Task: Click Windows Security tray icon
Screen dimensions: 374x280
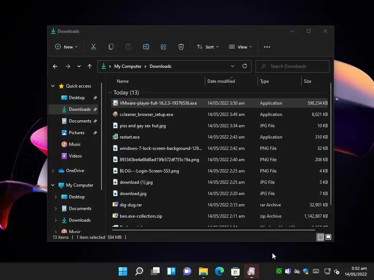Action: pyautogui.click(x=306, y=271)
